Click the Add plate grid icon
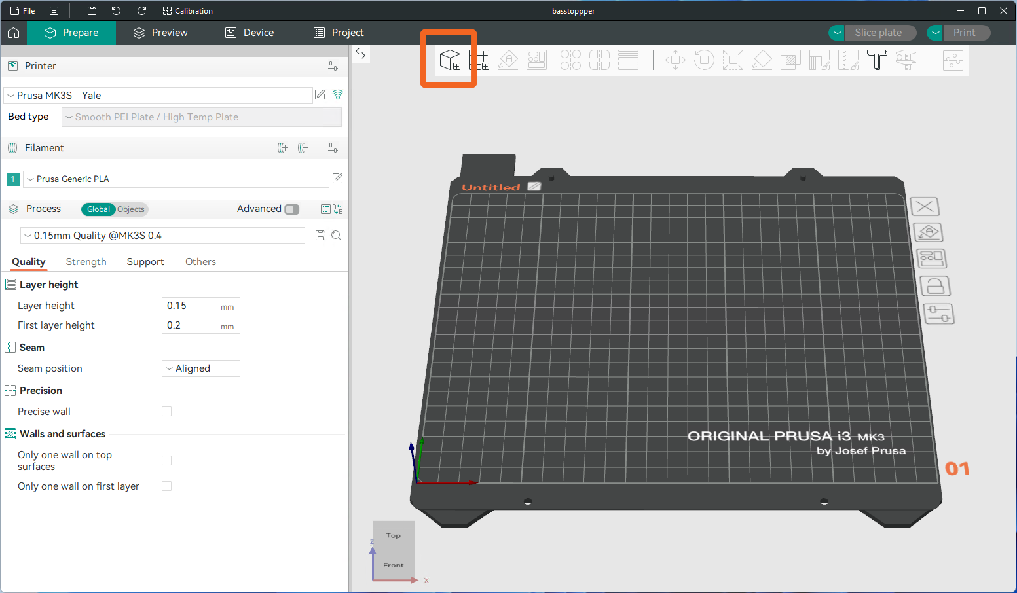Image resolution: width=1017 pixels, height=593 pixels. pos(479,60)
